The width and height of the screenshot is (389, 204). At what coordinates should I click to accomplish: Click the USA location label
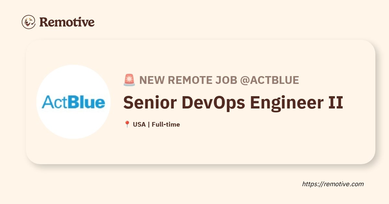tap(139, 124)
